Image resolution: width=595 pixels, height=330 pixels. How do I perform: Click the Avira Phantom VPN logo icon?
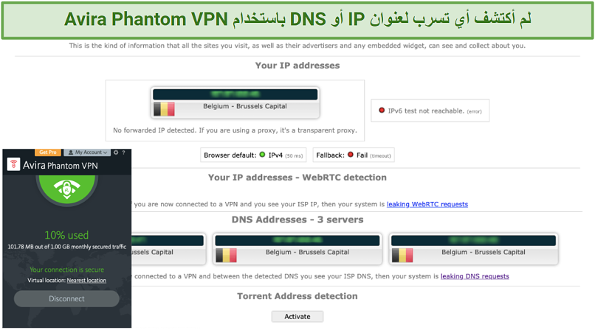(14, 164)
